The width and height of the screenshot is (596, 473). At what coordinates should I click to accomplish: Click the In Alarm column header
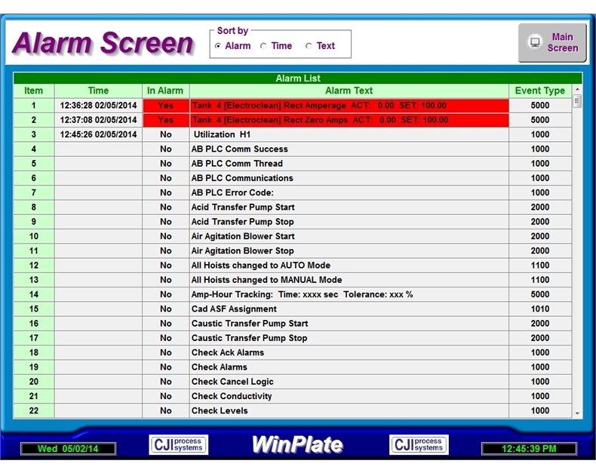coord(165,91)
